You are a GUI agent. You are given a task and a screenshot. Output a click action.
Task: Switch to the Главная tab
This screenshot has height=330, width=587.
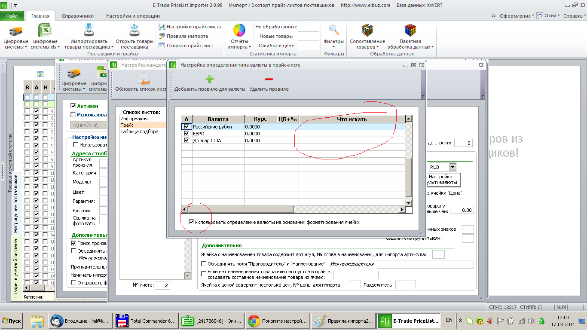point(40,16)
